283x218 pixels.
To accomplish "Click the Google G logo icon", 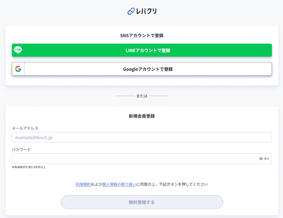I will click(x=18, y=69).
